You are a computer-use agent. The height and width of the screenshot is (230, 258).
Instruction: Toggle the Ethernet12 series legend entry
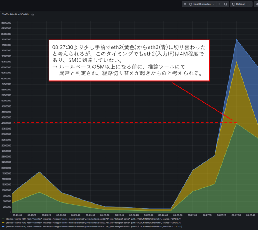(x=94, y=226)
